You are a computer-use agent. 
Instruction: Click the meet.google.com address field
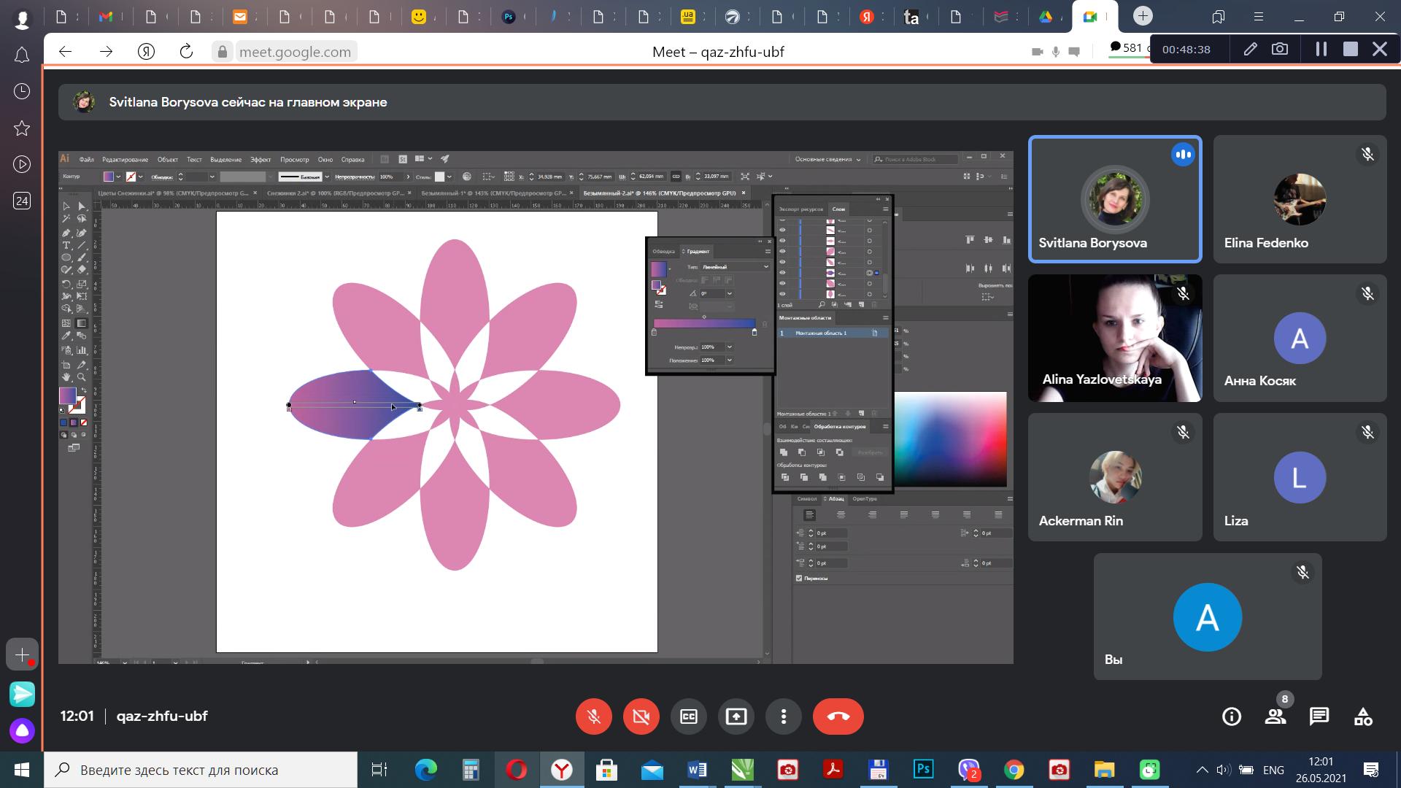click(295, 52)
